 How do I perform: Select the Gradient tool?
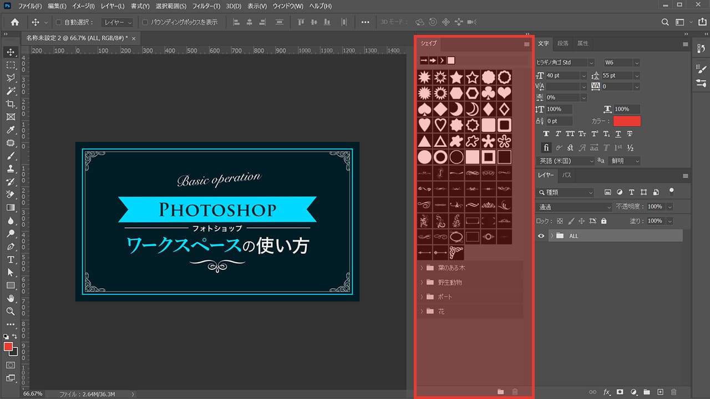[x=11, y=208]
